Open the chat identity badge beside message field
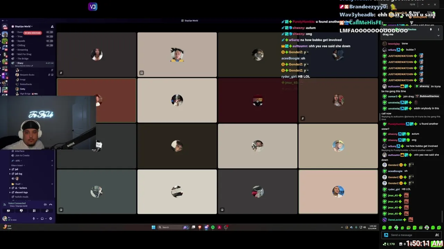 [386, 235]
